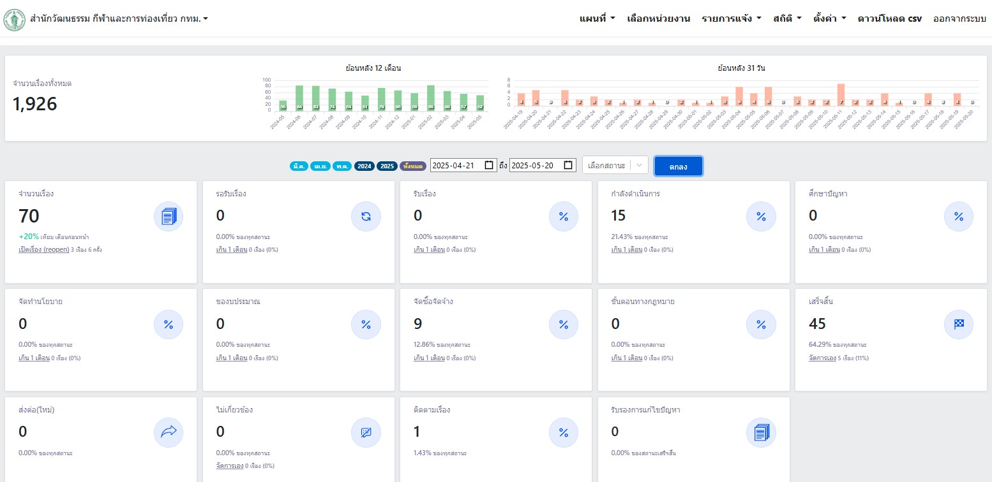Click the percent icon in the จัดซื้อจัดจ้าง card
The image size is (992, 482).
pyautogui.click(x=564, y=325)
